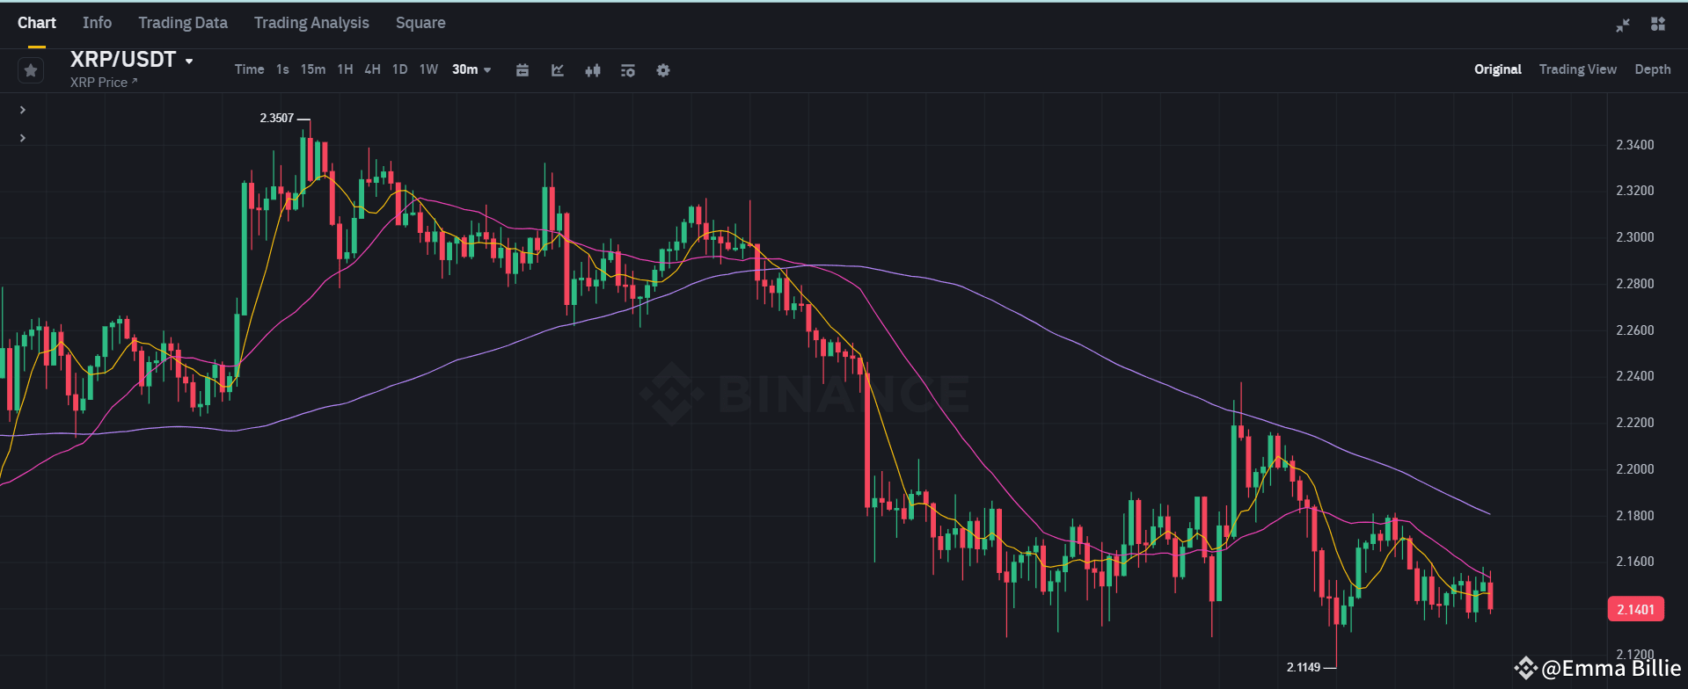The height and width of the screenshot is (689, 1688).
Task: Open the XRP/USDT pair selector dropdown
Action: click(132, 60)
